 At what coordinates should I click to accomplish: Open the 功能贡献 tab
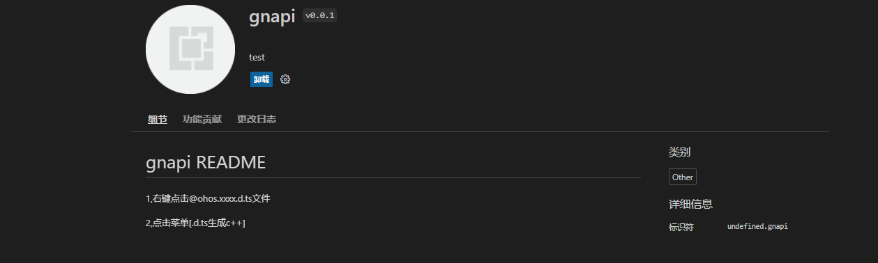point(202,119)
